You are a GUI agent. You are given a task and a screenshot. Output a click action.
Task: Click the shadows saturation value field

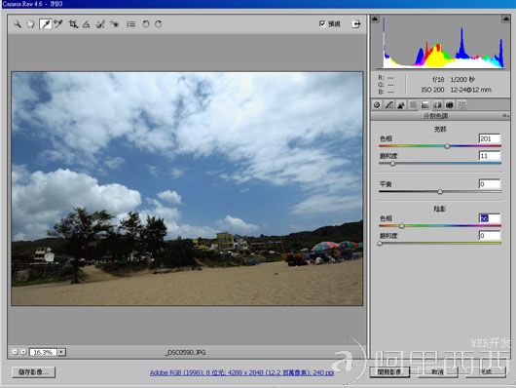pyautogui.click(x=490, y=235)
